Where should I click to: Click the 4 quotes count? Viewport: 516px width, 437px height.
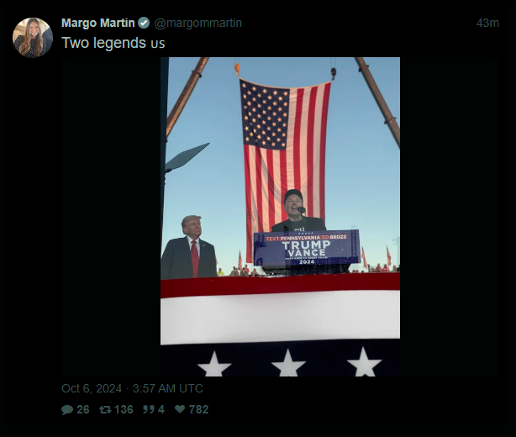tap(161, 410)
